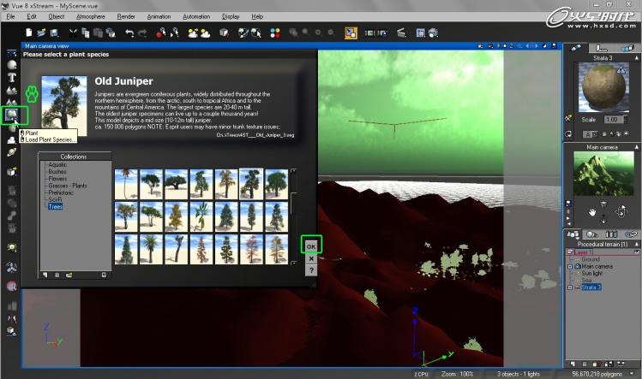Expand the Main camera tree node
642x379 pixels.
[570, 267]
